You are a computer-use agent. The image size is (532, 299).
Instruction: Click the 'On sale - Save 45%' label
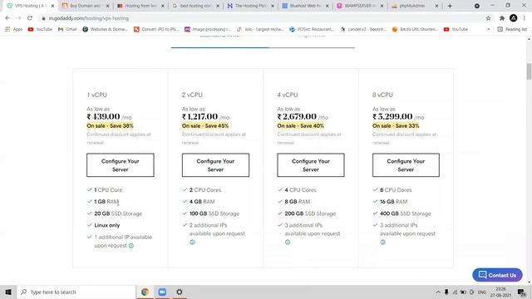tap(205, 125)
